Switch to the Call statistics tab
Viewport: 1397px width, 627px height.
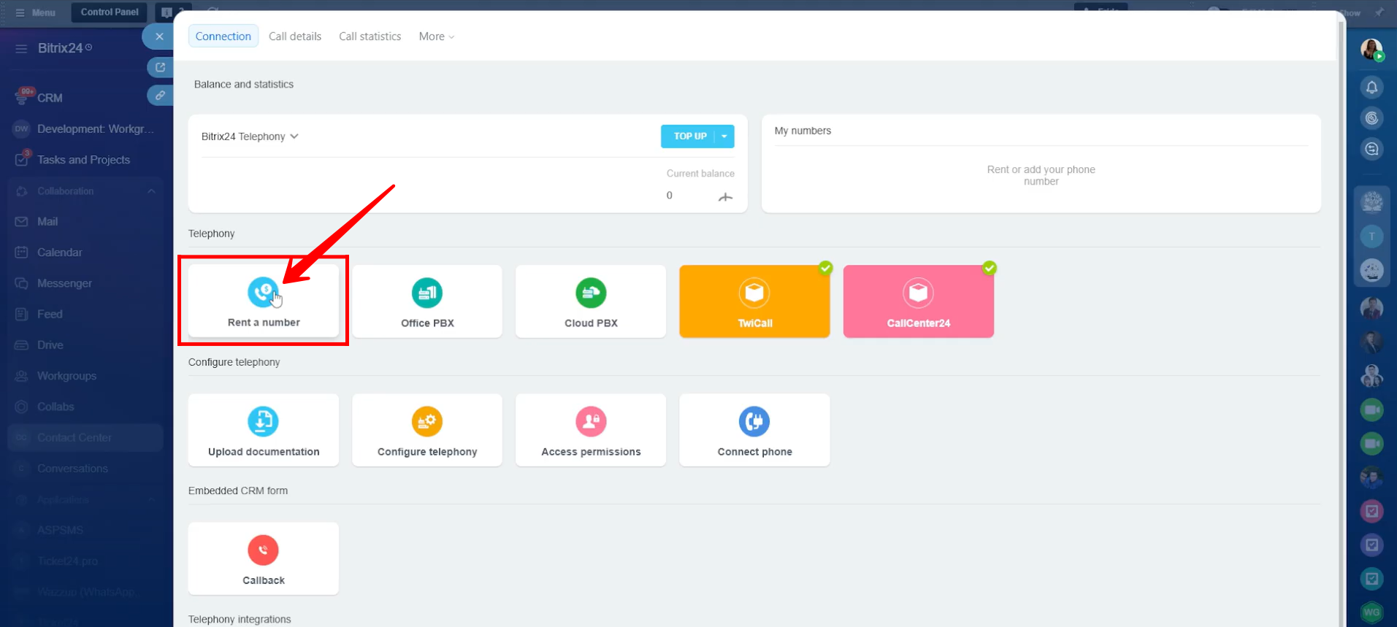pos(370,36)
